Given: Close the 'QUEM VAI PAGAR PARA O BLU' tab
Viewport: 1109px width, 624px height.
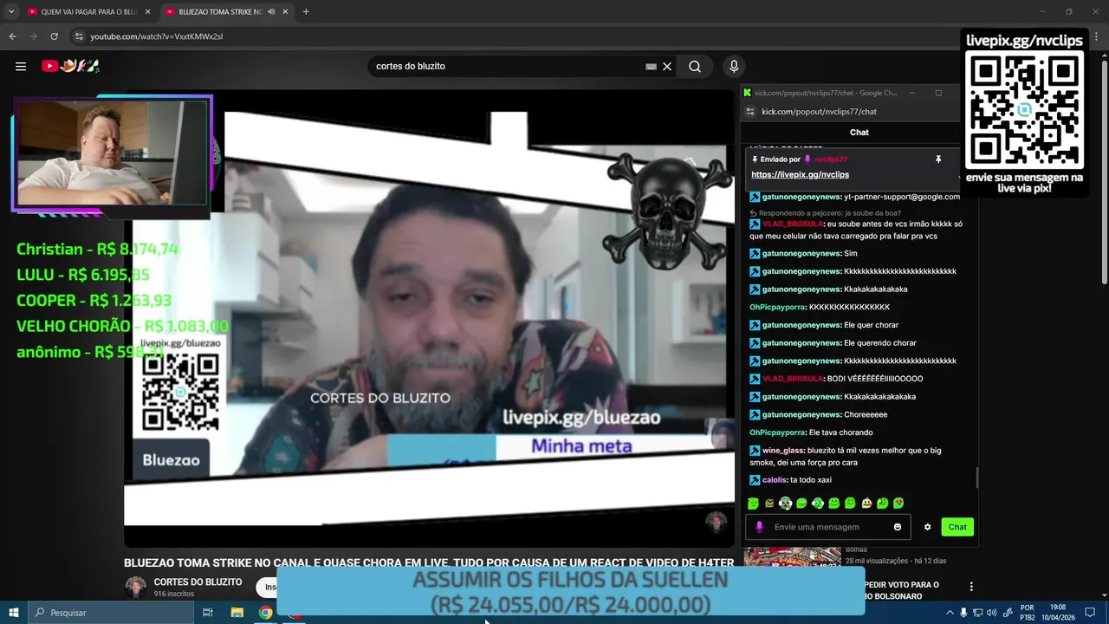Looking at the screenshot, I should pyautogui.click(x=147, y=11).
